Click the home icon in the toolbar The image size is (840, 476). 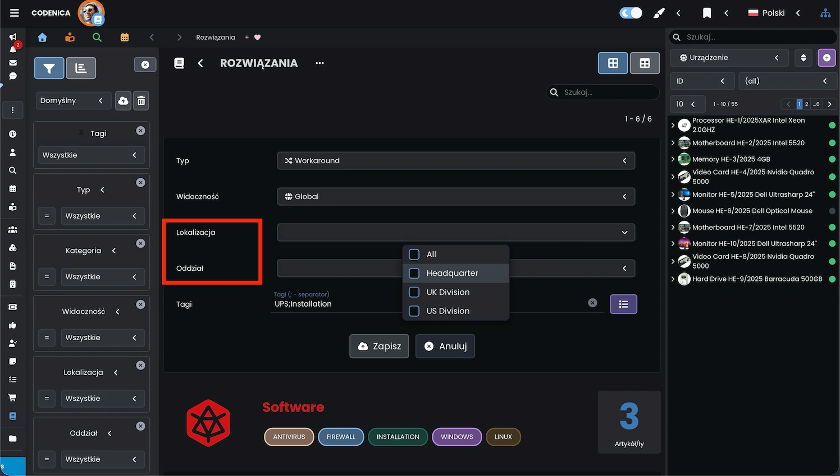pyautogui.click(x=43, y=38)
